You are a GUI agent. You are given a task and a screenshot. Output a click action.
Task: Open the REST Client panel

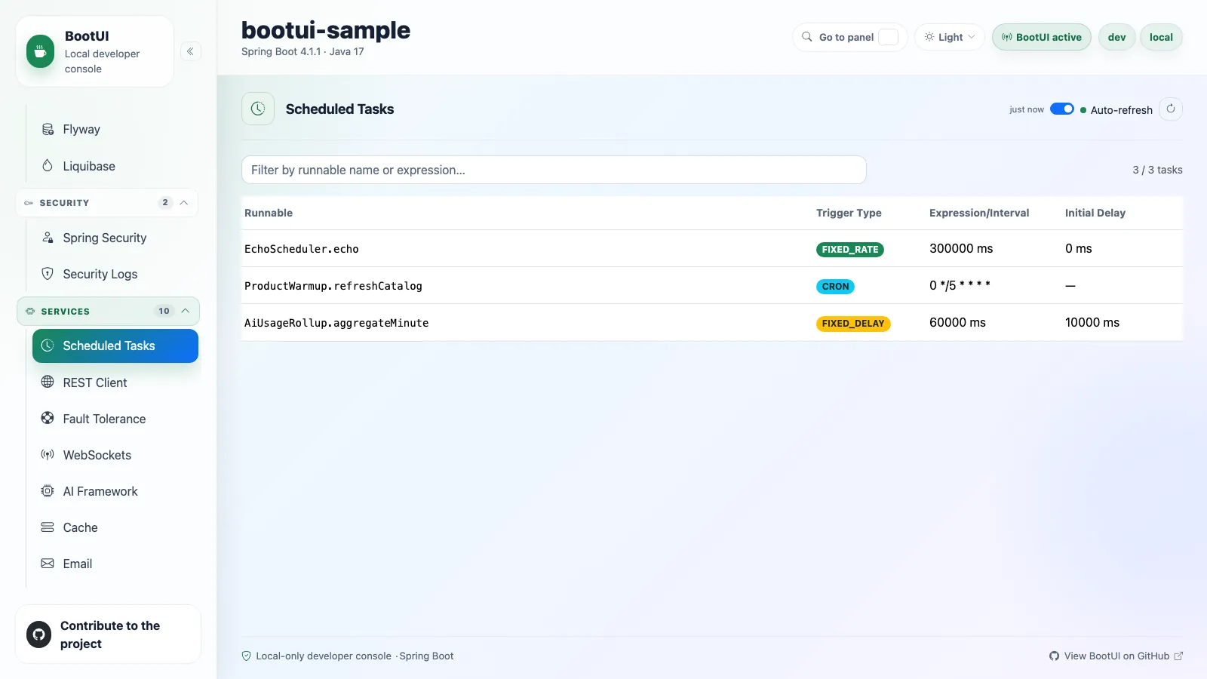[115, 383]
